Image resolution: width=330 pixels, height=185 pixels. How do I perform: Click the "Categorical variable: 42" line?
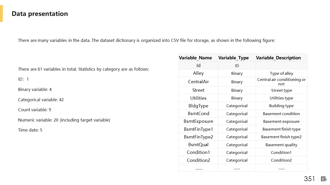(x=41, y=100)
